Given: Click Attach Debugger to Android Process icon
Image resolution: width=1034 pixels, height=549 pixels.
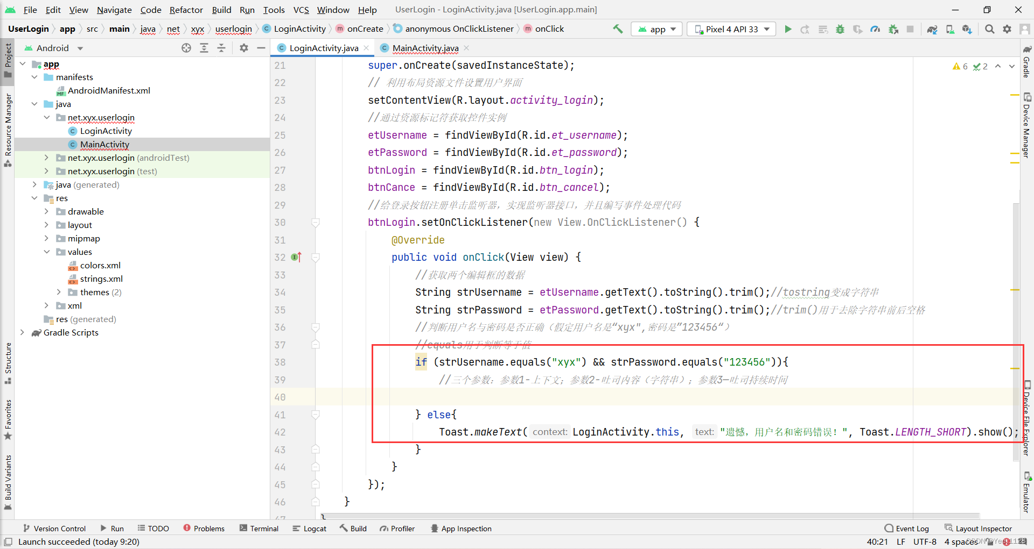Looking at the screenshot, I should [x=893, y=29].
